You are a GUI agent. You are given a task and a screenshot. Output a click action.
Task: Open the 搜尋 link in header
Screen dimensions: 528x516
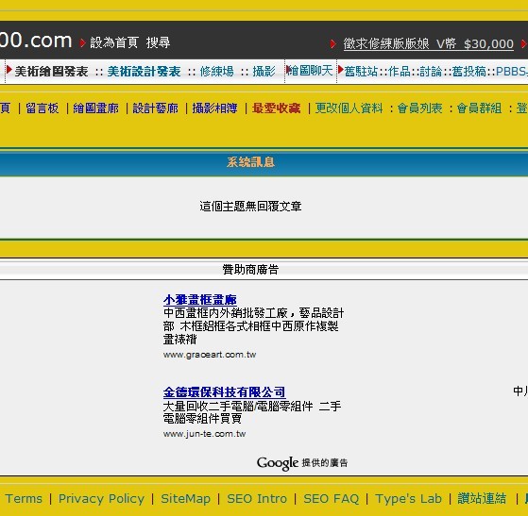(x=159, y=42)
